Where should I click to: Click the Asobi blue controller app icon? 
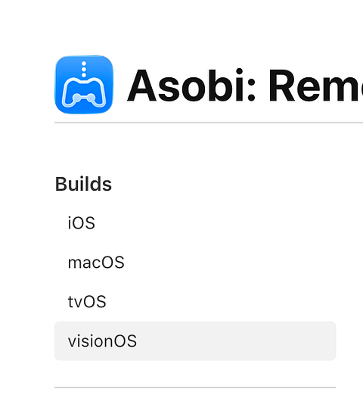click(84, 85)
